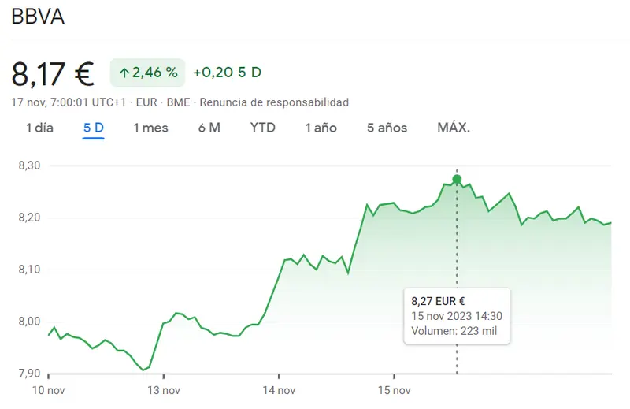Click the Volumen: 223 mil text
Image resolution: width=630 pixels, height=409 pixels.
click(x=454, y=331)
